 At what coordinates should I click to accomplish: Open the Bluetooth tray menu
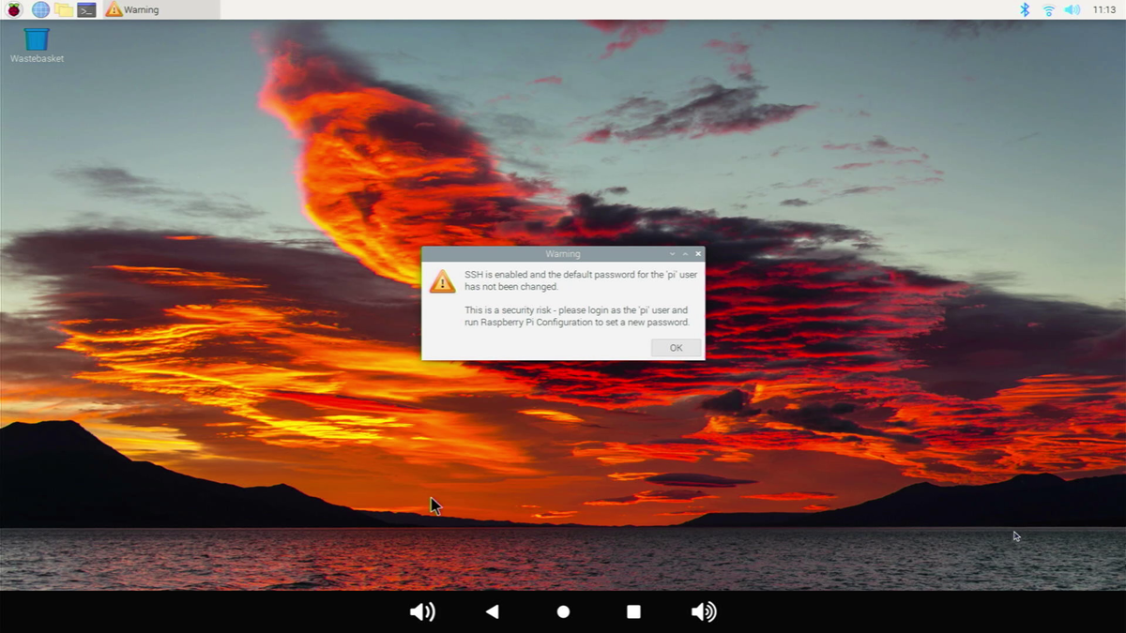[x=1025, y=9]
